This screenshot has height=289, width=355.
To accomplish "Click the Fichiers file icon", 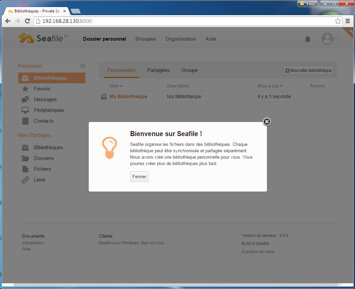I will coord(25,169).
